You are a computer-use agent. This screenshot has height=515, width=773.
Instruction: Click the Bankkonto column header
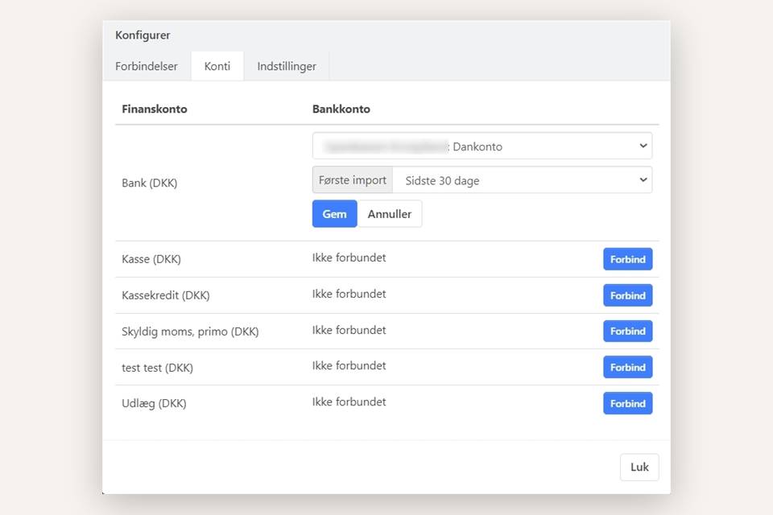[x=341, y=109]
